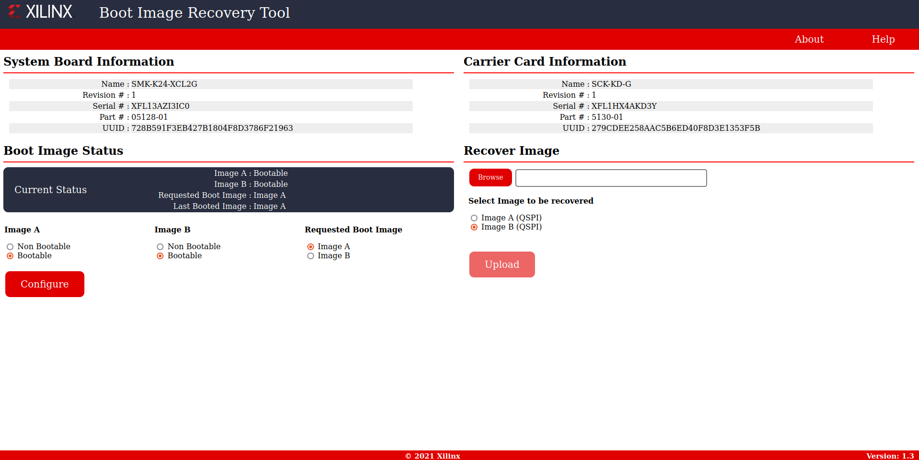The height and width of the screenshot is (460, 919).
Task: Click the © 2021 Xilinx footer text
Action: tap(432, 456)
